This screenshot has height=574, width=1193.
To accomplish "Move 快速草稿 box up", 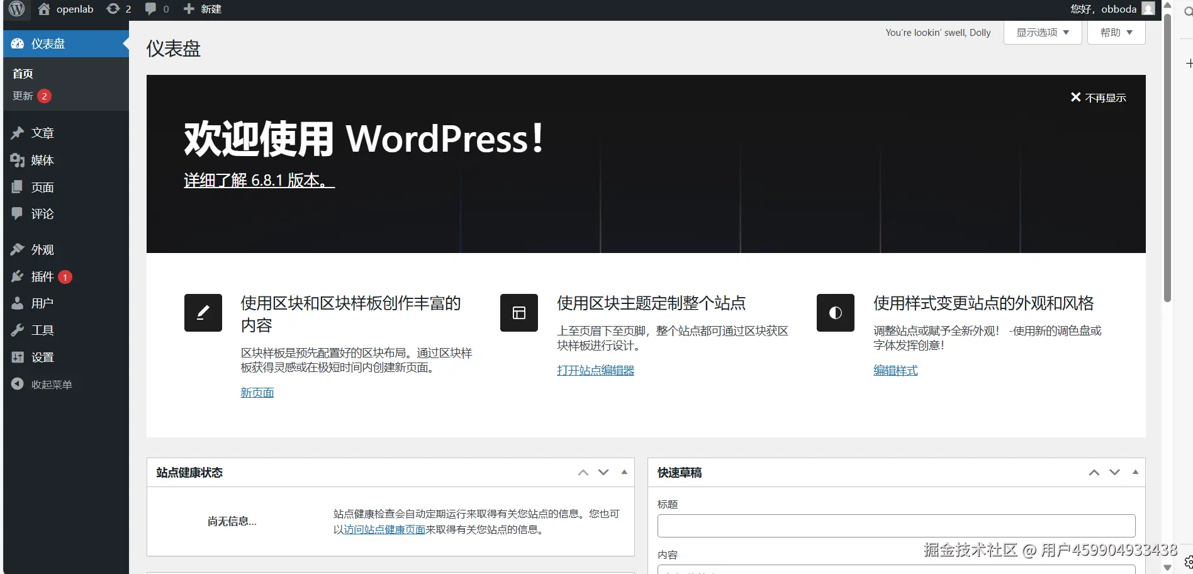I will point(1094,473).
